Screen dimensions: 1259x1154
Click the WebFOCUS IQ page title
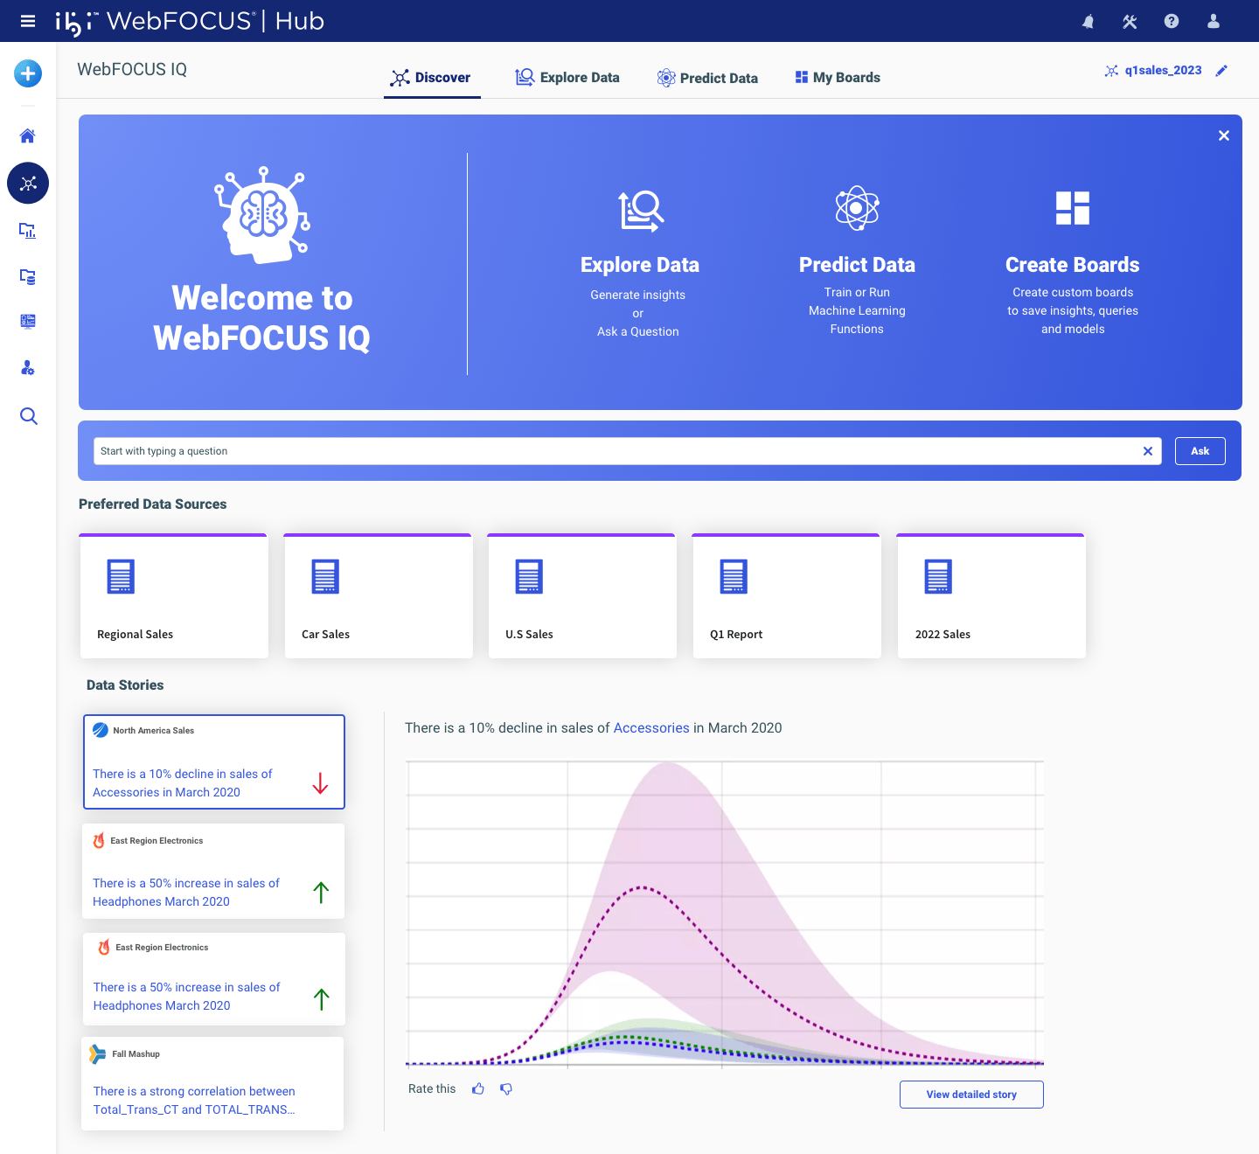pyautogui.click(x=132, y=70)
